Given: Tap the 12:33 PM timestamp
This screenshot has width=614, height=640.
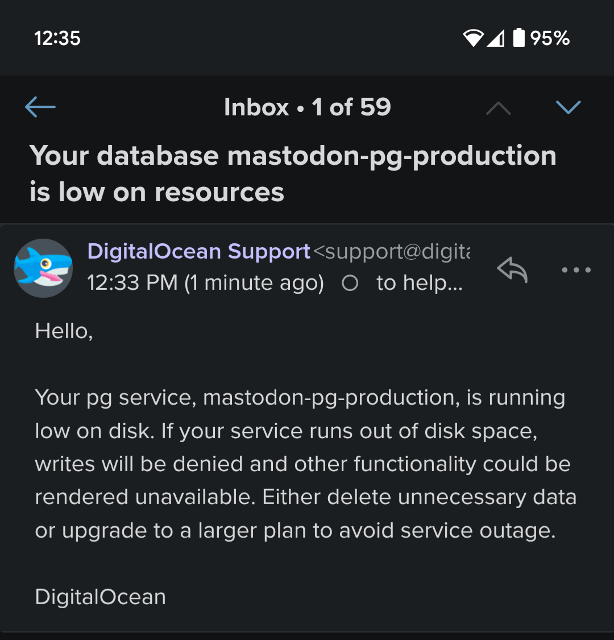Looking at the screenshot, I should pyautogui.click(x=205, y=283).
